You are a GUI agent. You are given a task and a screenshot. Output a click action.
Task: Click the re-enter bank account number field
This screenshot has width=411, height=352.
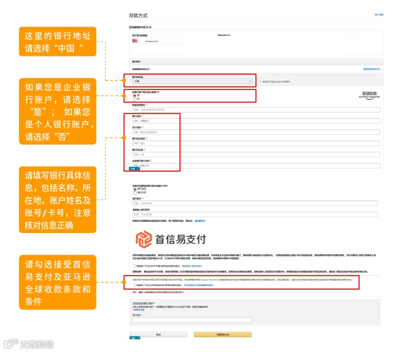[255, 215]
